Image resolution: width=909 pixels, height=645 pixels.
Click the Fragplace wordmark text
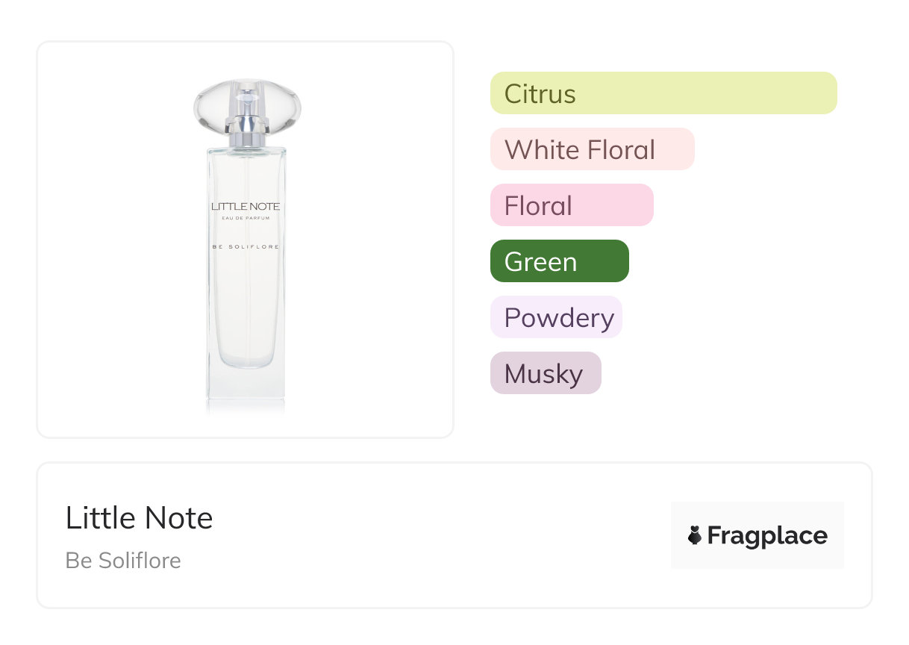click(766, 535)
